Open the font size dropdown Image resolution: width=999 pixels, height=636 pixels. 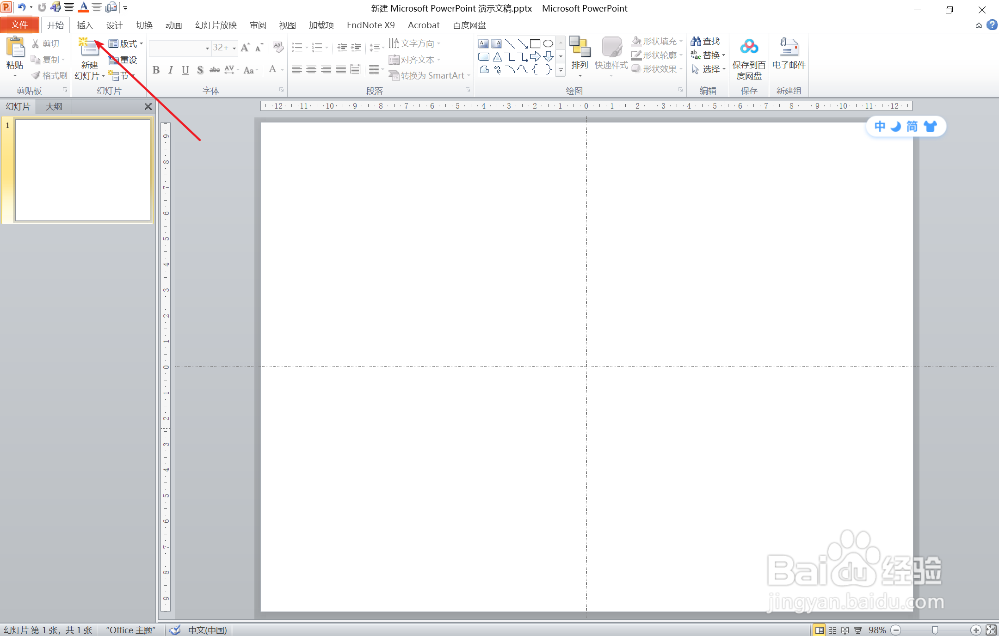[234, 48]
